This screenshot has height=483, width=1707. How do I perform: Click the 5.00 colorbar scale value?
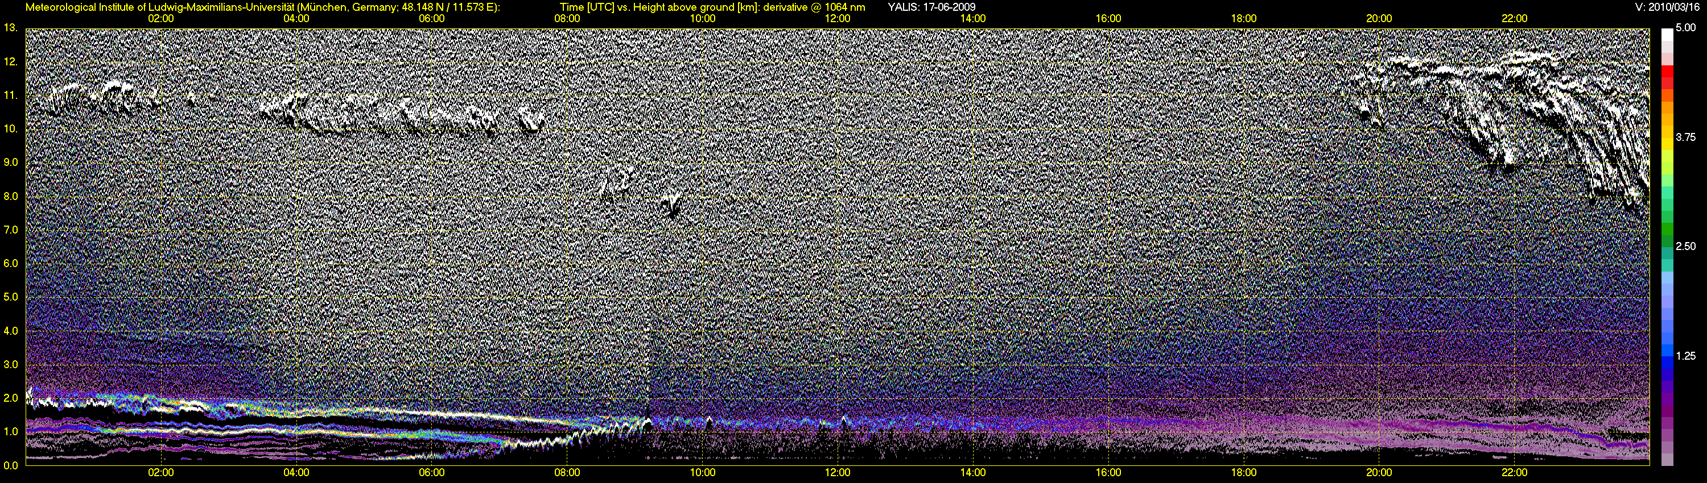[x=1687, y=28]
